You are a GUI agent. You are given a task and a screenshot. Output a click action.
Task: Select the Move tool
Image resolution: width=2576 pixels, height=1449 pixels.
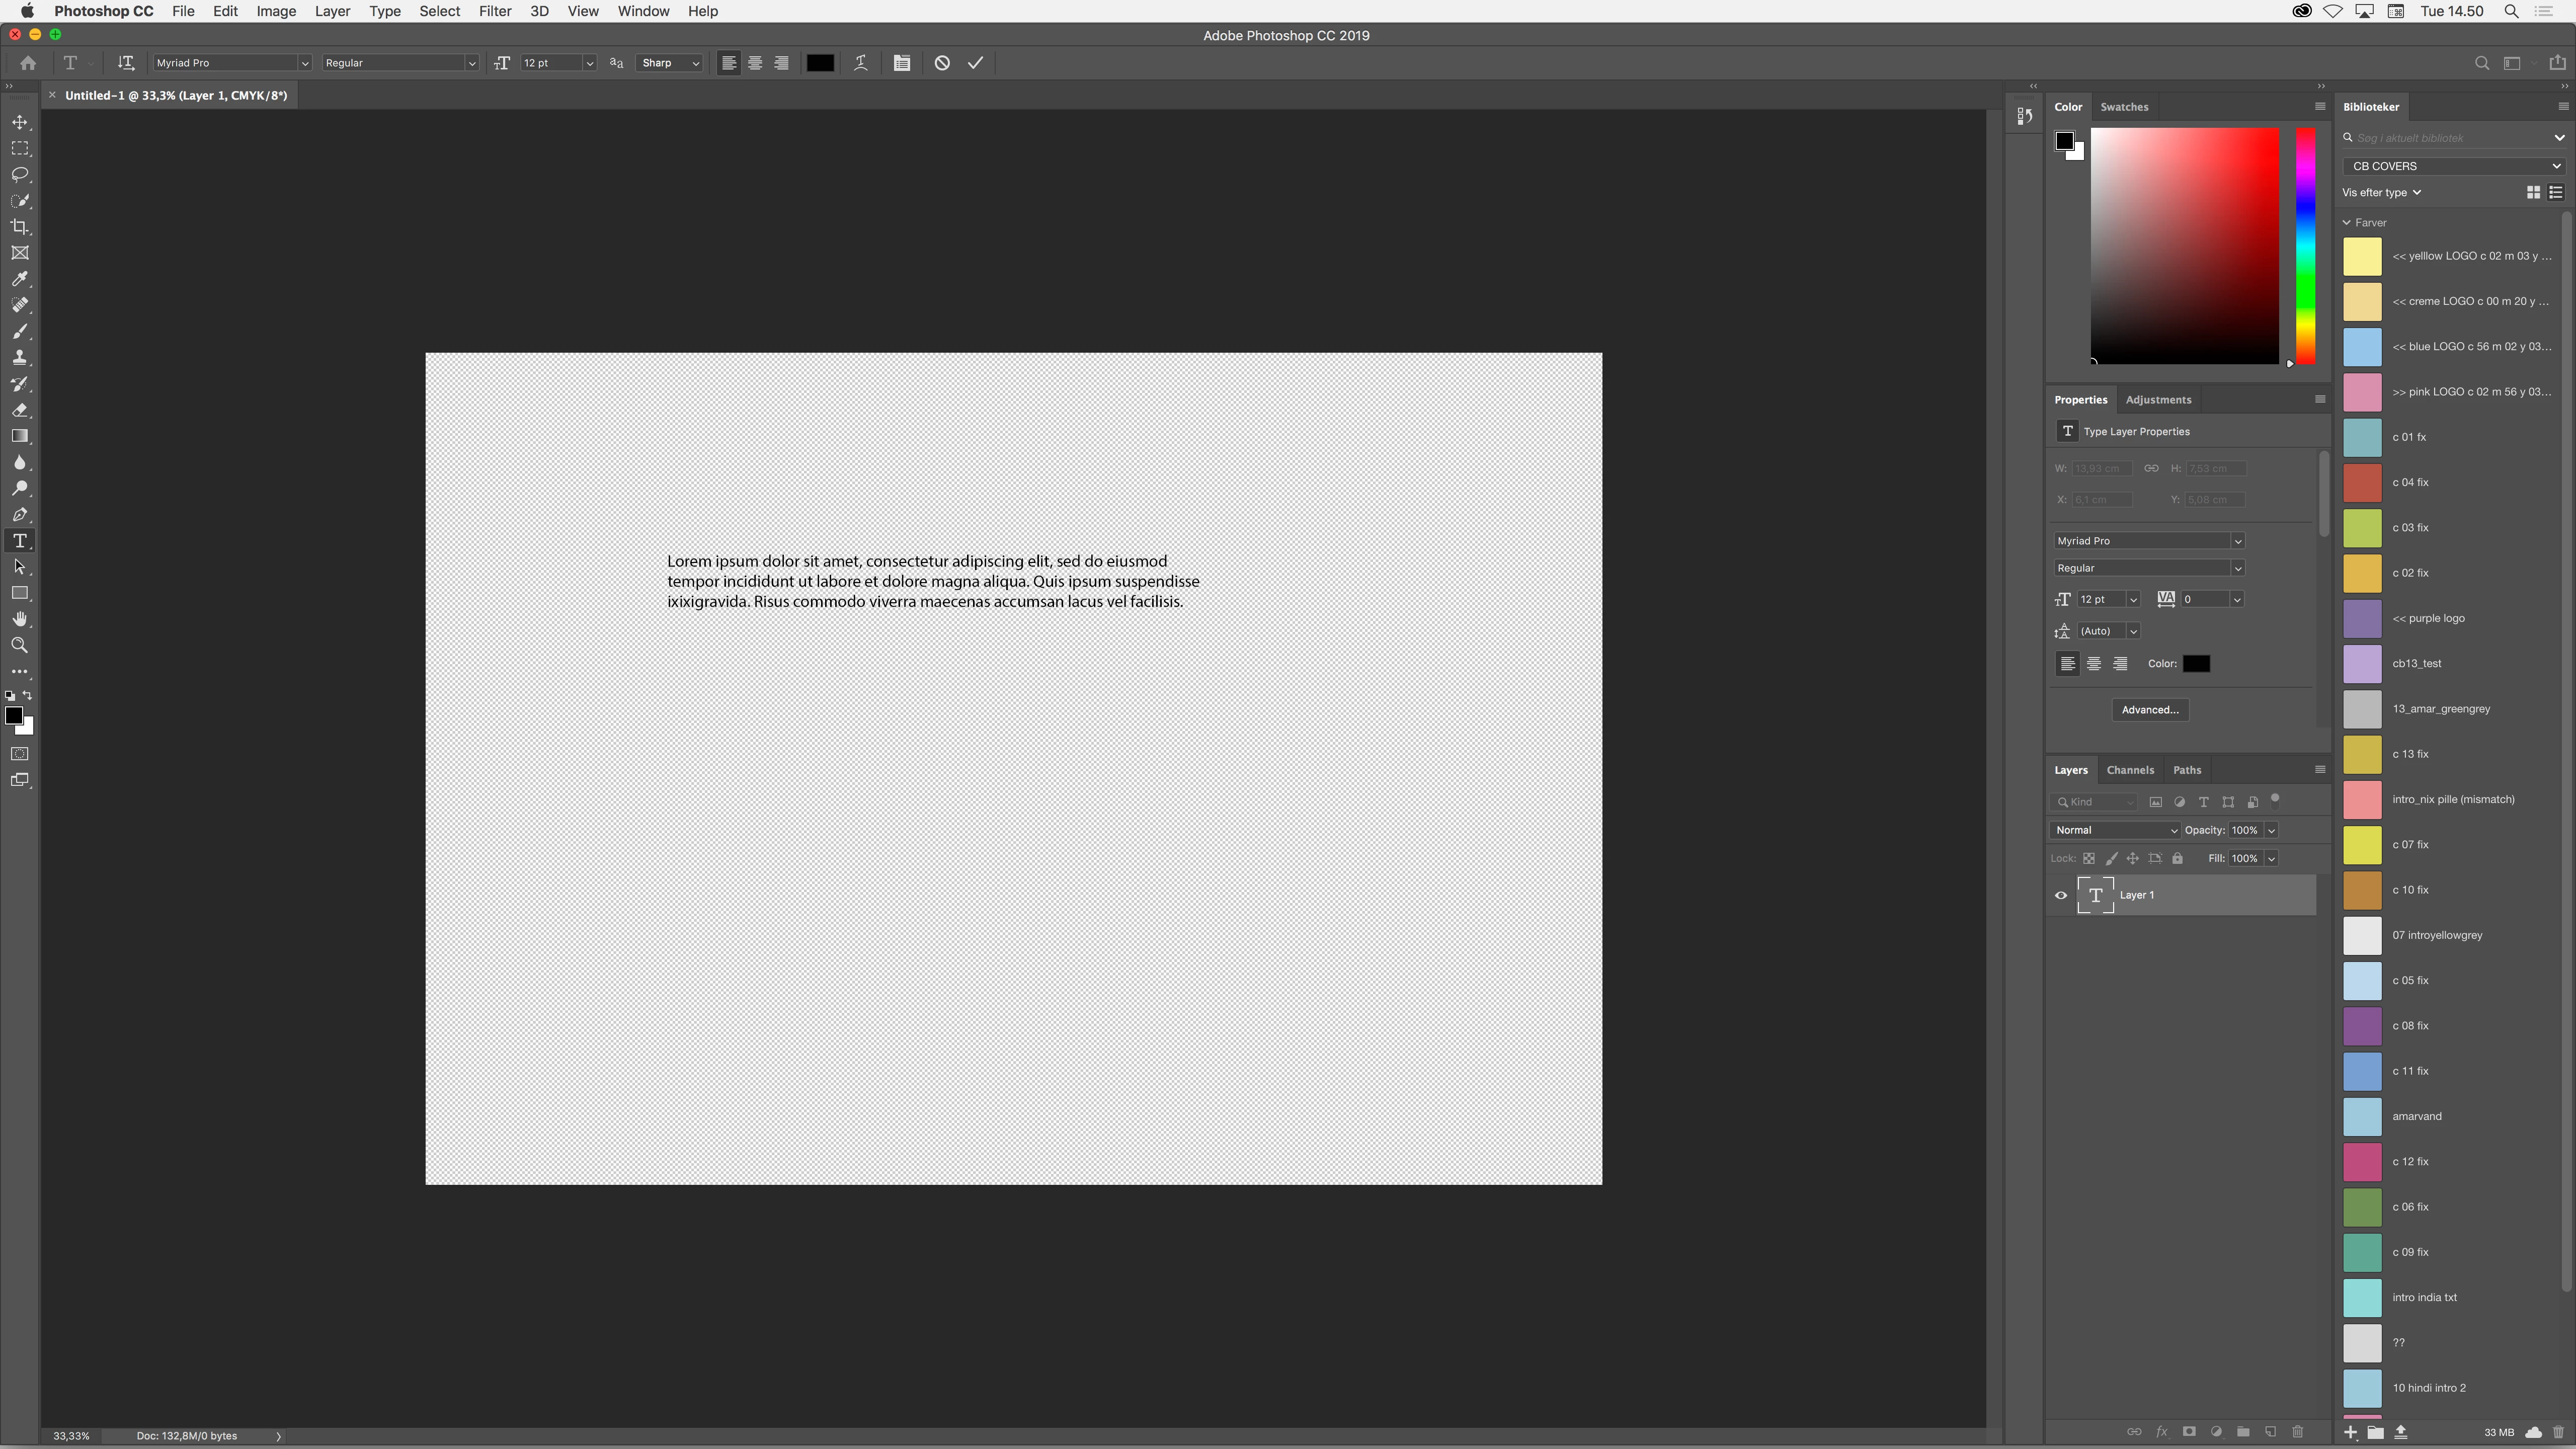coord(20,122)
